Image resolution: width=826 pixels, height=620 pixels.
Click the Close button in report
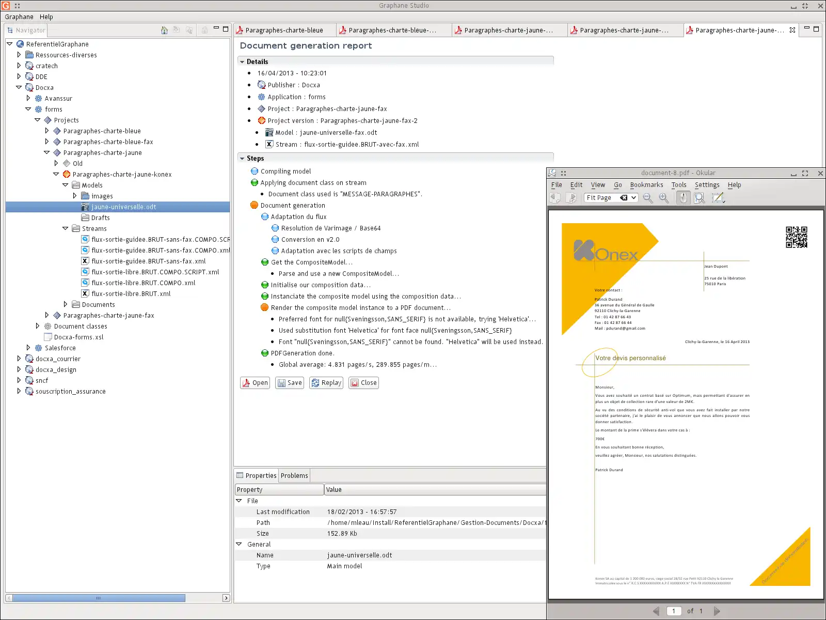363,383
